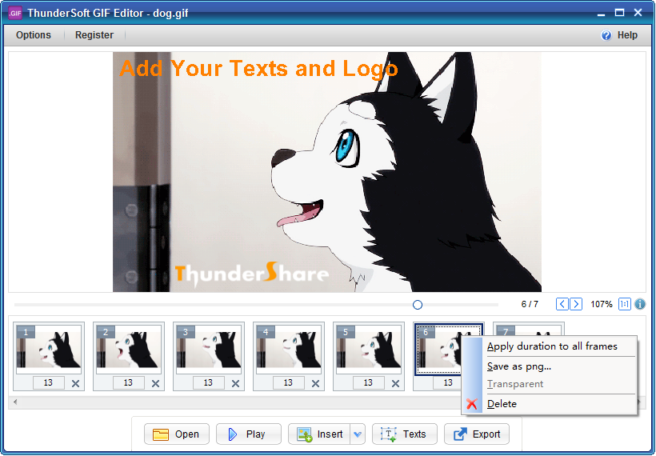
Task: Click the next frame arrow icon
Action: click(576, 304)
